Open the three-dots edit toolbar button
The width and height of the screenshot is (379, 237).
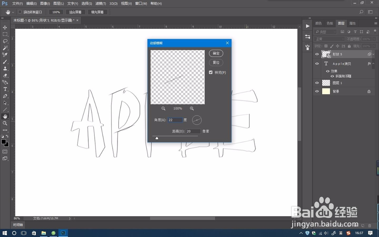(5, 130)
